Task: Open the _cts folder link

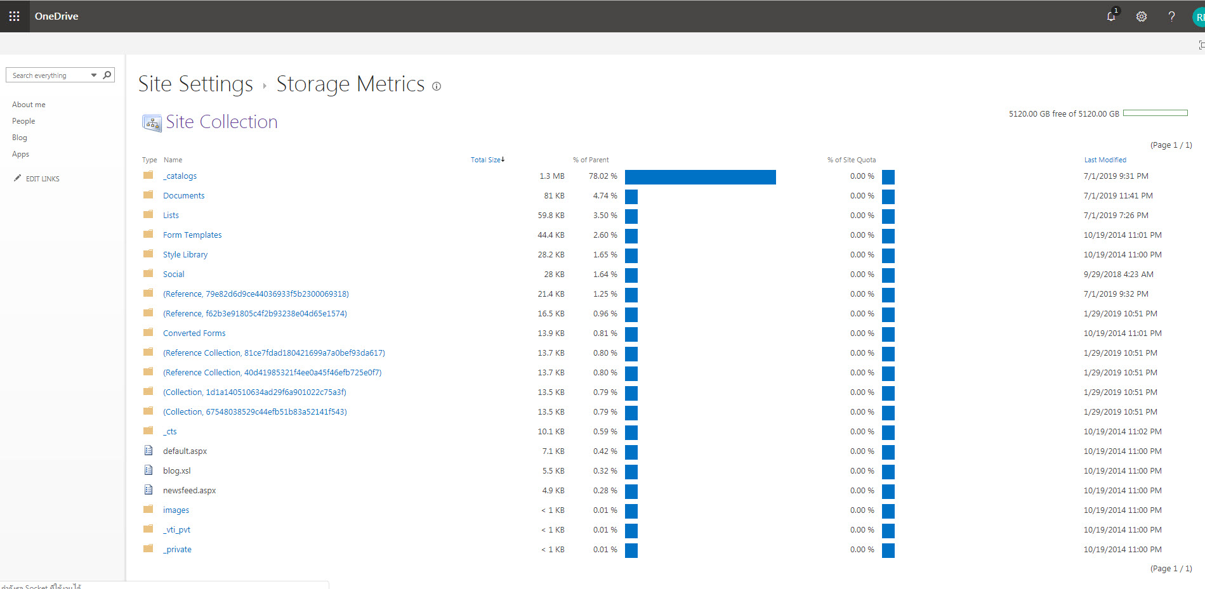Action: [x=169, y=432]
